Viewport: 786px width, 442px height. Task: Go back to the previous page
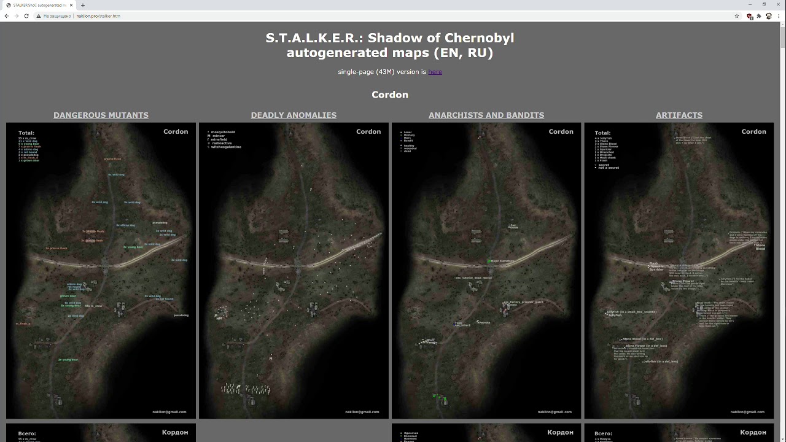[7, 16]
